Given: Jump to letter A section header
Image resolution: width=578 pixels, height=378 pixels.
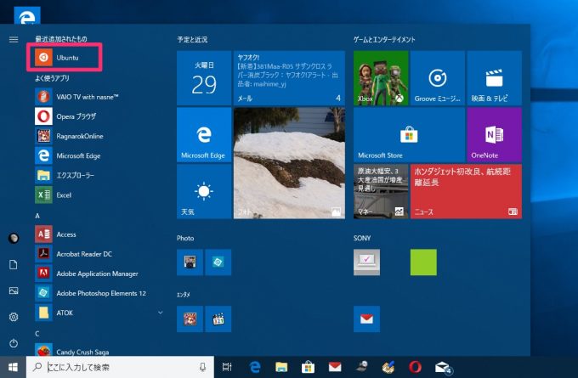Looking at the screenshot, I should point(37,216).
